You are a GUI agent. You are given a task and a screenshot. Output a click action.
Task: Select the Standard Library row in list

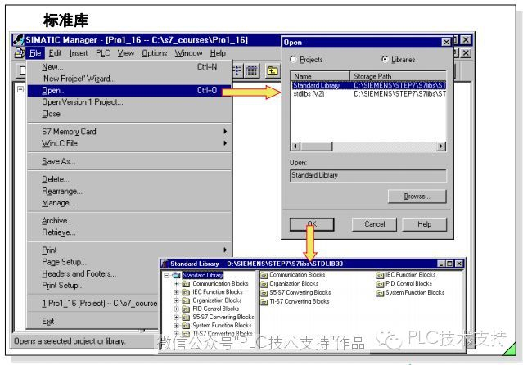(x=368, y=85)
